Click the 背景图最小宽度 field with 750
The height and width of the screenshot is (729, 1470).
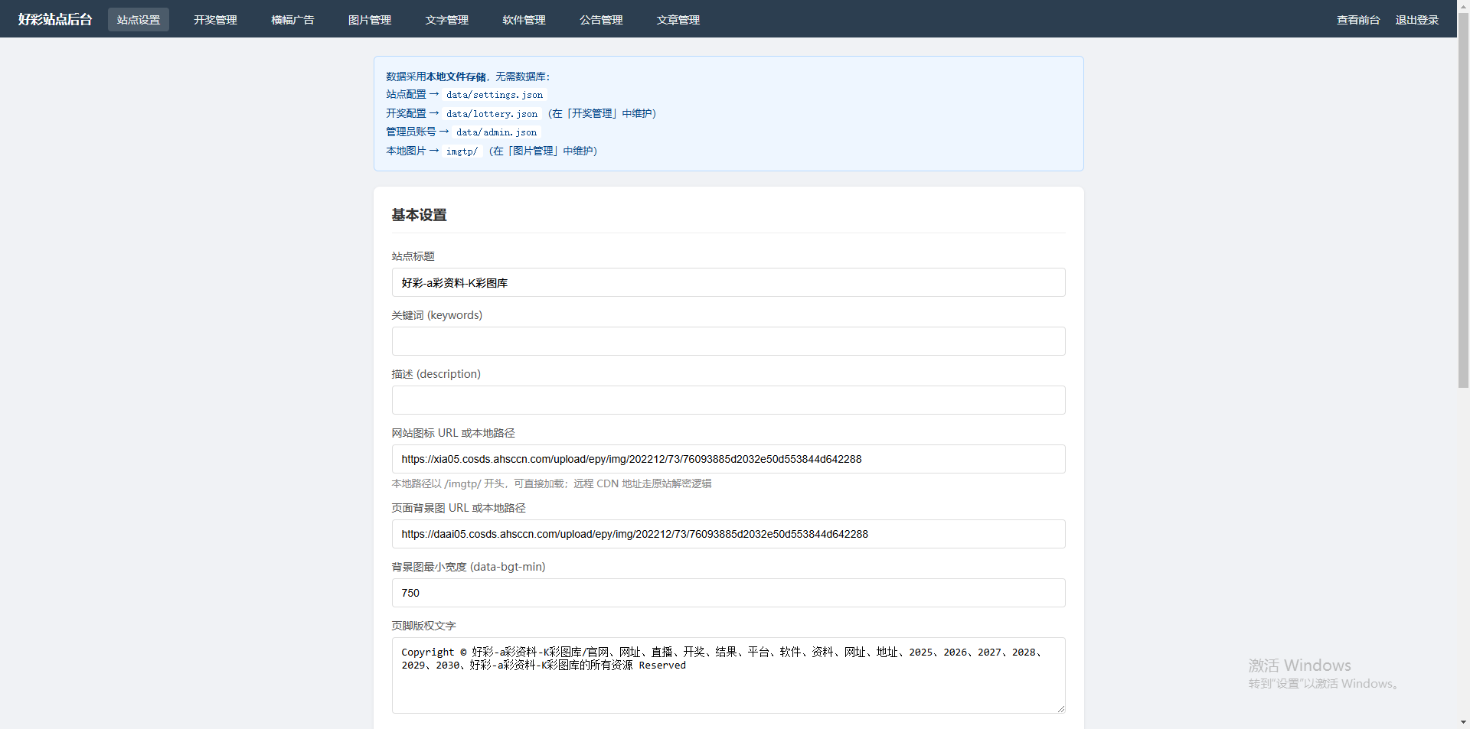pyautogui.click(x=728, y=593)
